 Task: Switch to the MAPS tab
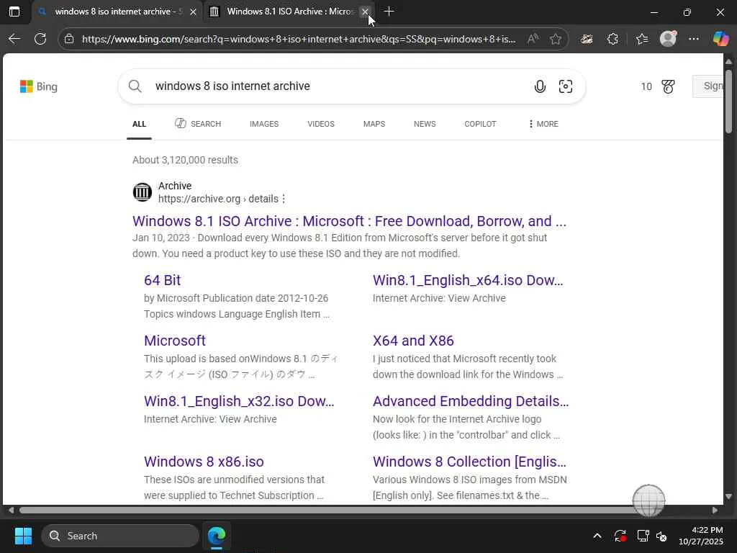[374, 124]
